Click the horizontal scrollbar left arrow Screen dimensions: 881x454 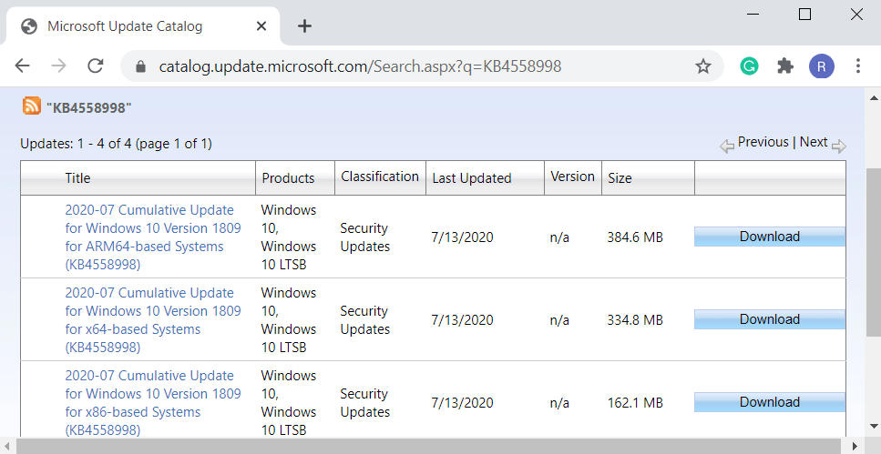(6, 447)
